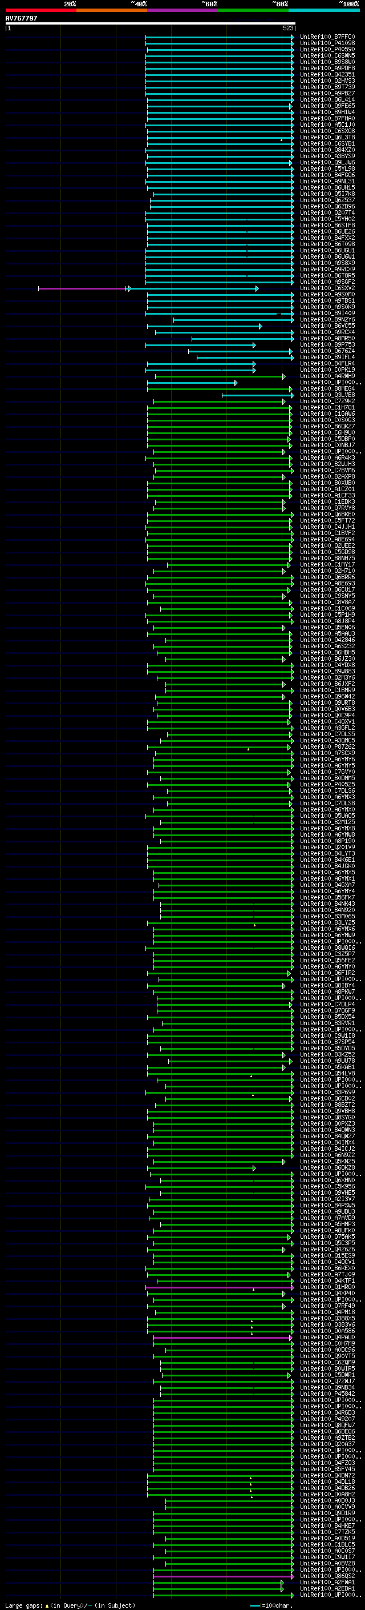Open hit UniRef100_Q4GXA7
365x1610 pixels.
click(327, 885)
